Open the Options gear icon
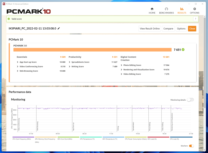This screenshot has width=208, height=153. (194, 9)
